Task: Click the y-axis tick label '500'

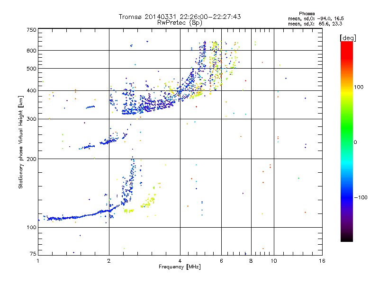Action: tap(31, 69)
